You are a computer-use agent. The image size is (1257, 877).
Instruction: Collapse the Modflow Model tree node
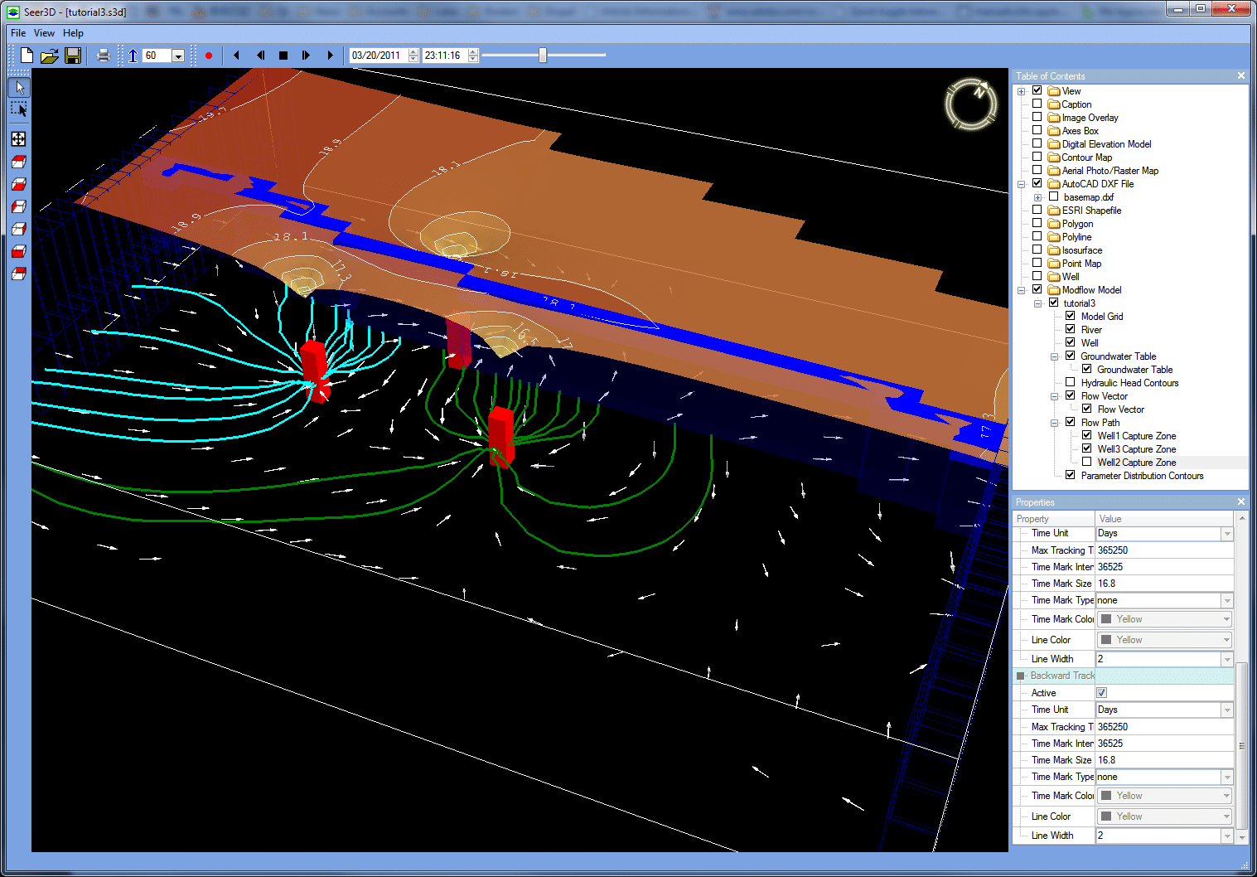(1022, 290)
